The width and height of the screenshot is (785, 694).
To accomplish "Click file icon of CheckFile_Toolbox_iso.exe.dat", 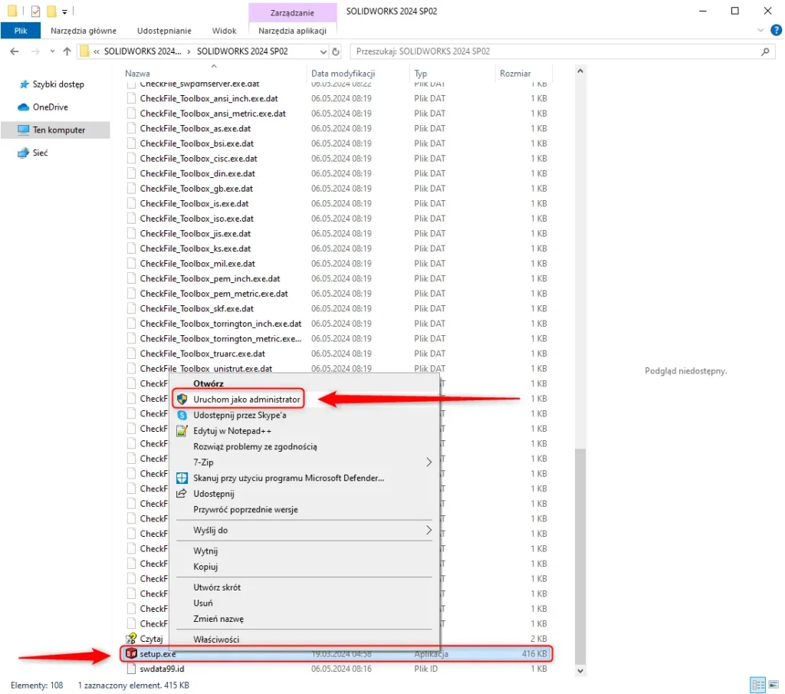I will click(x=131, y=219).
